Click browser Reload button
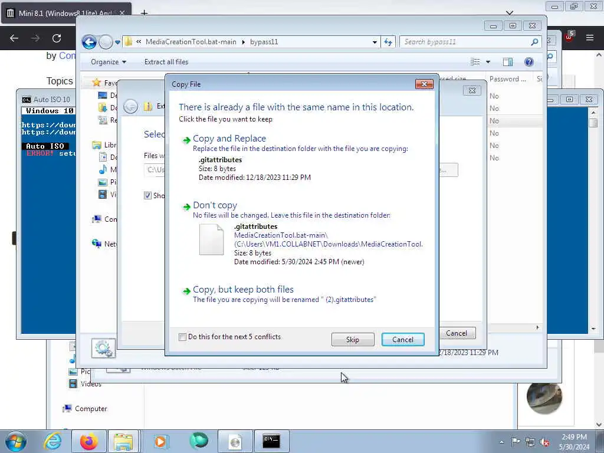The height and width of the screenshot is (453, 604). [57, 38]
